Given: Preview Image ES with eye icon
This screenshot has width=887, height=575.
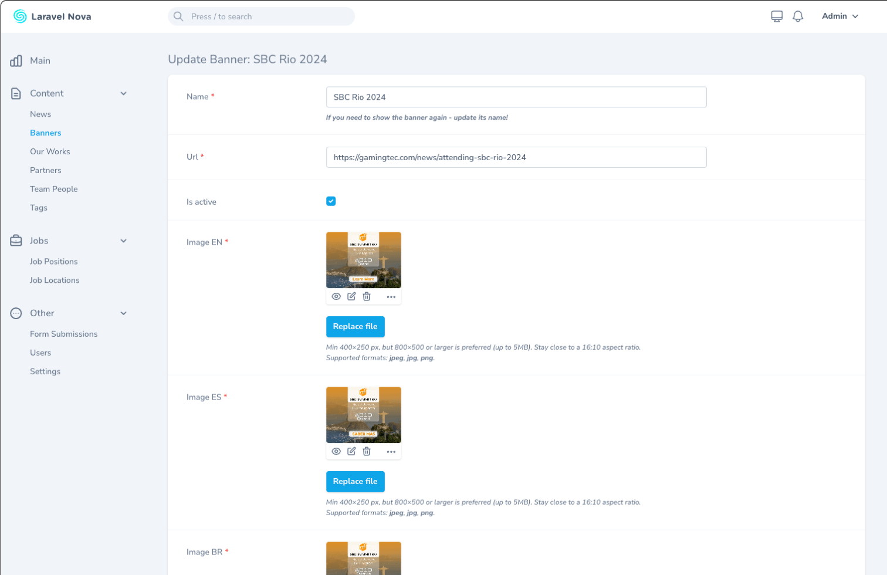Looking at the screenshot, I should pyautogui.click(x=336, y=451).
